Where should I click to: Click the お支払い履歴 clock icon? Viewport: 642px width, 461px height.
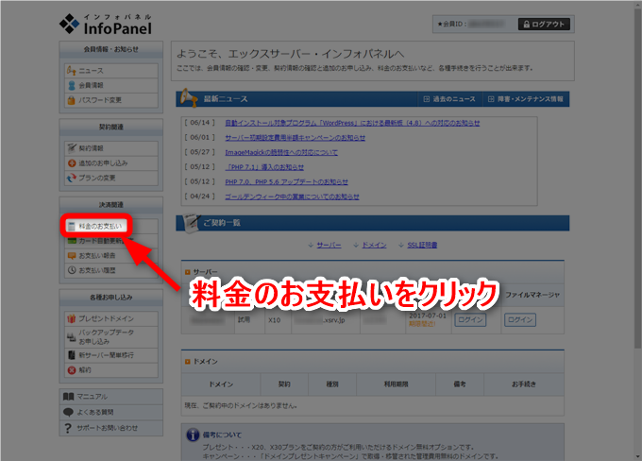[72, 270]
